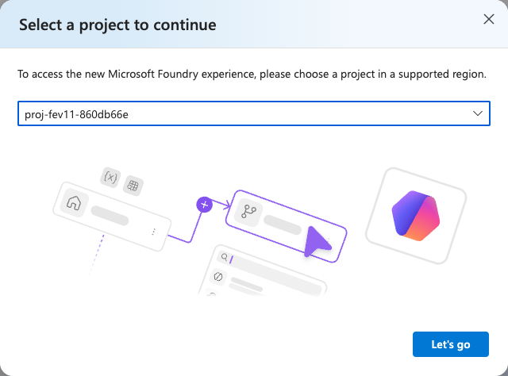
Task: Click the illustrated search bar with purple caret
Action: [270, 269]
